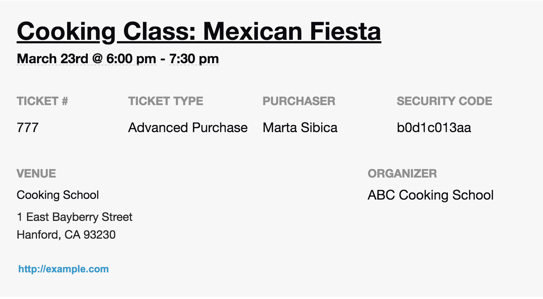Image resolution: width=543 pixels, height=299 pixels.
Task: Select the security code b0d1c013aa
Action: 434,127
